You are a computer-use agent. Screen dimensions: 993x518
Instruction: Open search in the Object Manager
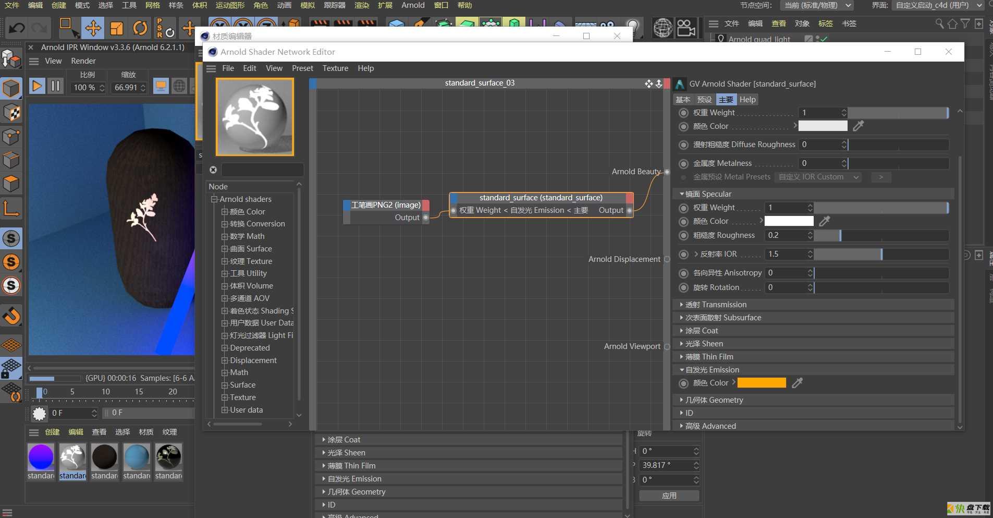click(x=939, y=23)
